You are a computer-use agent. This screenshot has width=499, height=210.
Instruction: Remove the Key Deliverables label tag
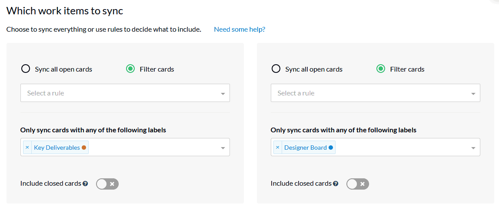[27, 148]
